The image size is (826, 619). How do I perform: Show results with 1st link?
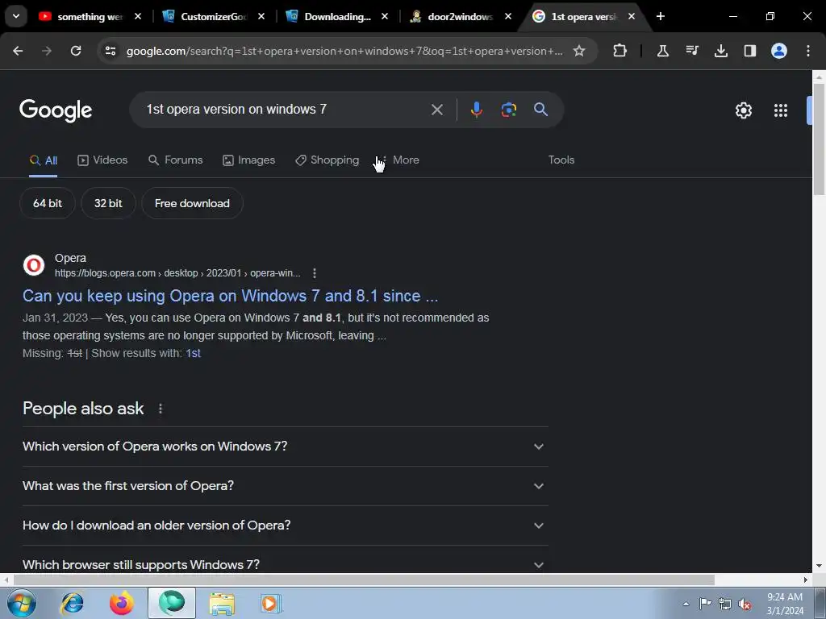click(194, 353)
